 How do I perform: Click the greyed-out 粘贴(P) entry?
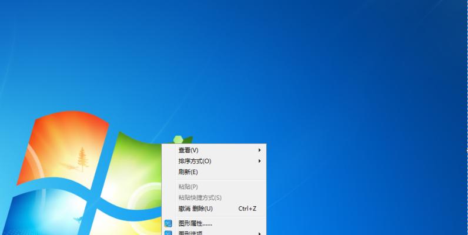click(213, 187)
